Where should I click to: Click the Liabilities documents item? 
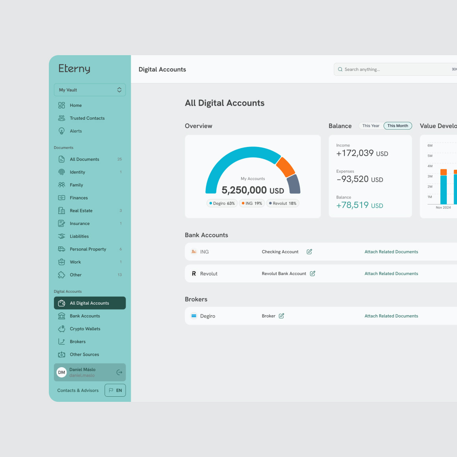pyautogui.click(x=90, y=236)
